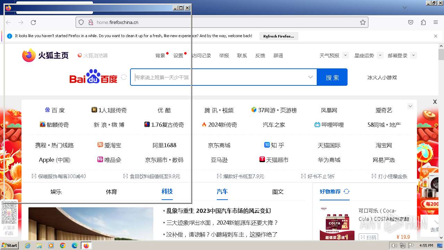This screenshot has width=444, height=250.
Task: Expand the 星座运势 dropdown
Action: coord(380,55)
